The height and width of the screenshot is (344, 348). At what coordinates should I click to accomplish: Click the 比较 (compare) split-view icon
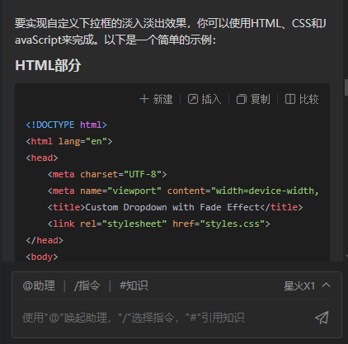tap(290, 99)
